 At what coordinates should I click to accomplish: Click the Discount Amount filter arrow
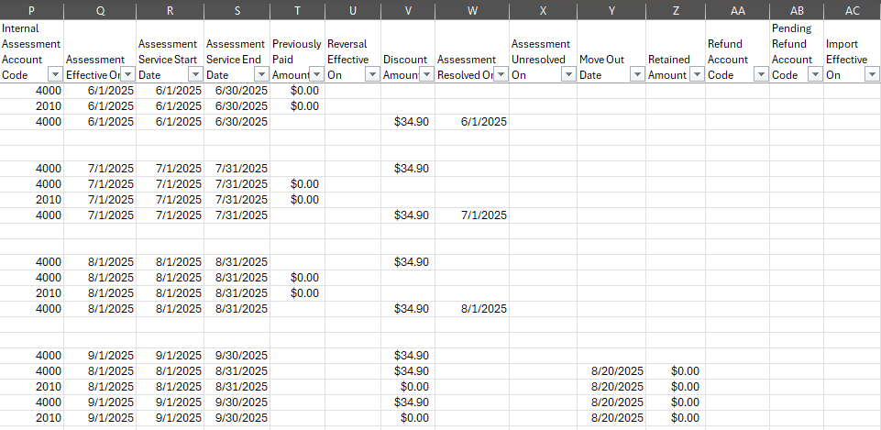click(x=426, y=75)
